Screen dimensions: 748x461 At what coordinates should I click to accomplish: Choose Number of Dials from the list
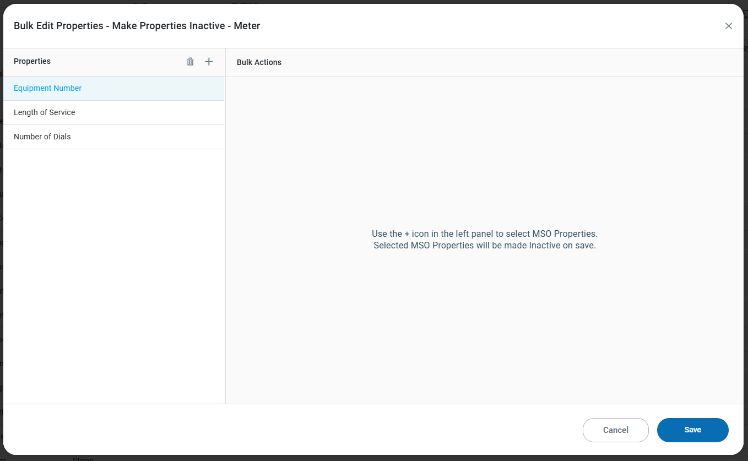[x=42, y=137]
